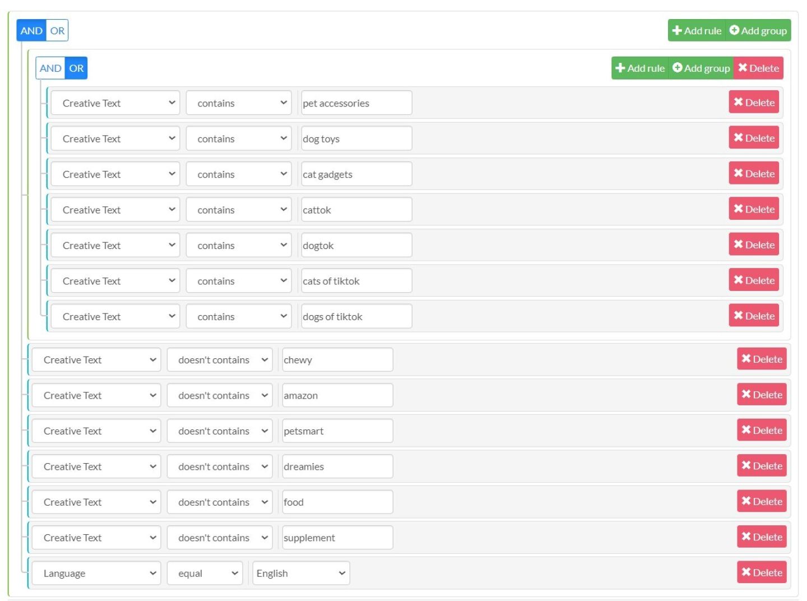This screenshot has height=601, width=807.
Task: Switch the top-level condition to OR
Action: (x=57, y=31)
